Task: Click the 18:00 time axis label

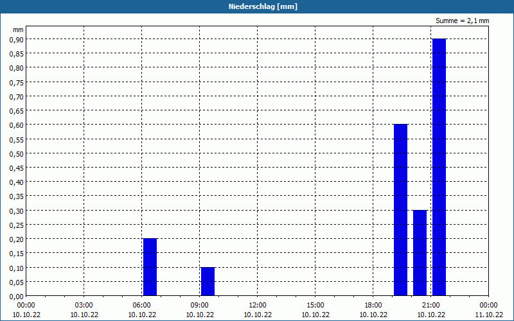Action: 373,306
